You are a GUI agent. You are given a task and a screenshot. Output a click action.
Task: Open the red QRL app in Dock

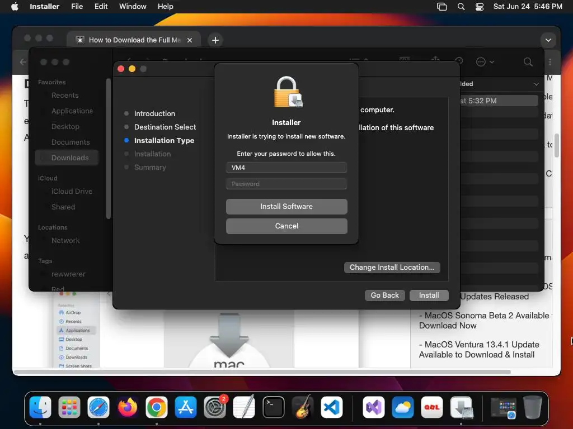432,407
